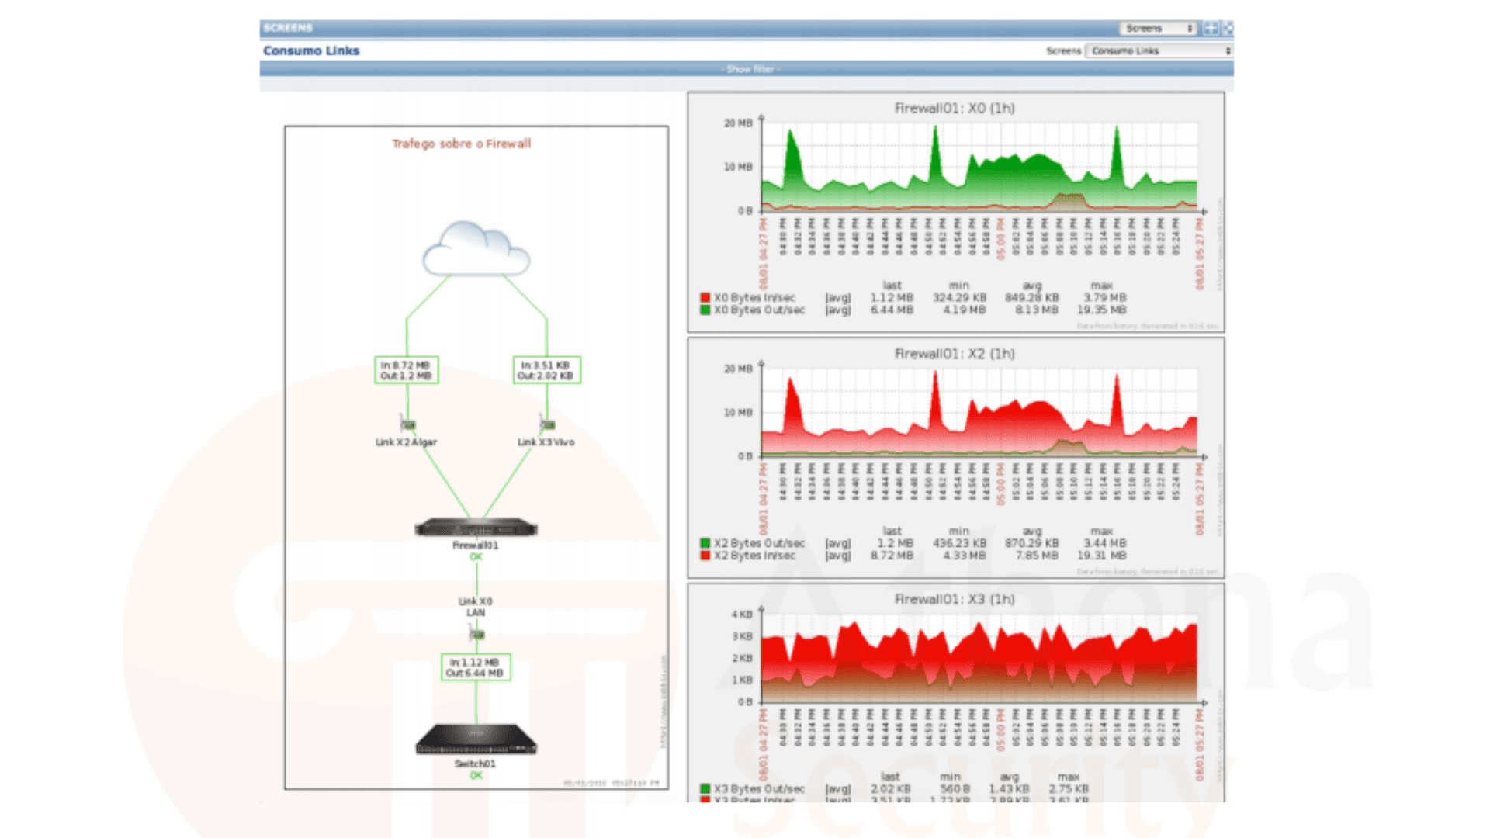The width and height of the screenshot is (1490, 838).
Task: Click the add favorite plus icon in header
Action: tap(1211, 27)
